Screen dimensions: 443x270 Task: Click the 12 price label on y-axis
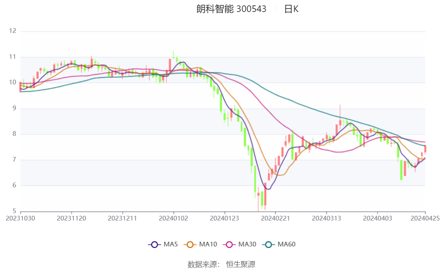click(x=13, y=31)
